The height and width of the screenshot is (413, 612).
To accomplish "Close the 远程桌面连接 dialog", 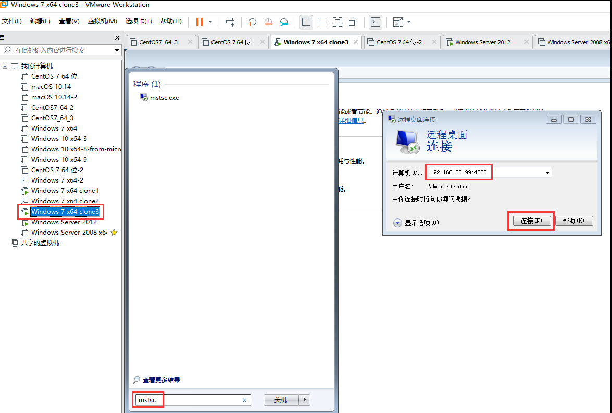I will click(x=588, y=120).
